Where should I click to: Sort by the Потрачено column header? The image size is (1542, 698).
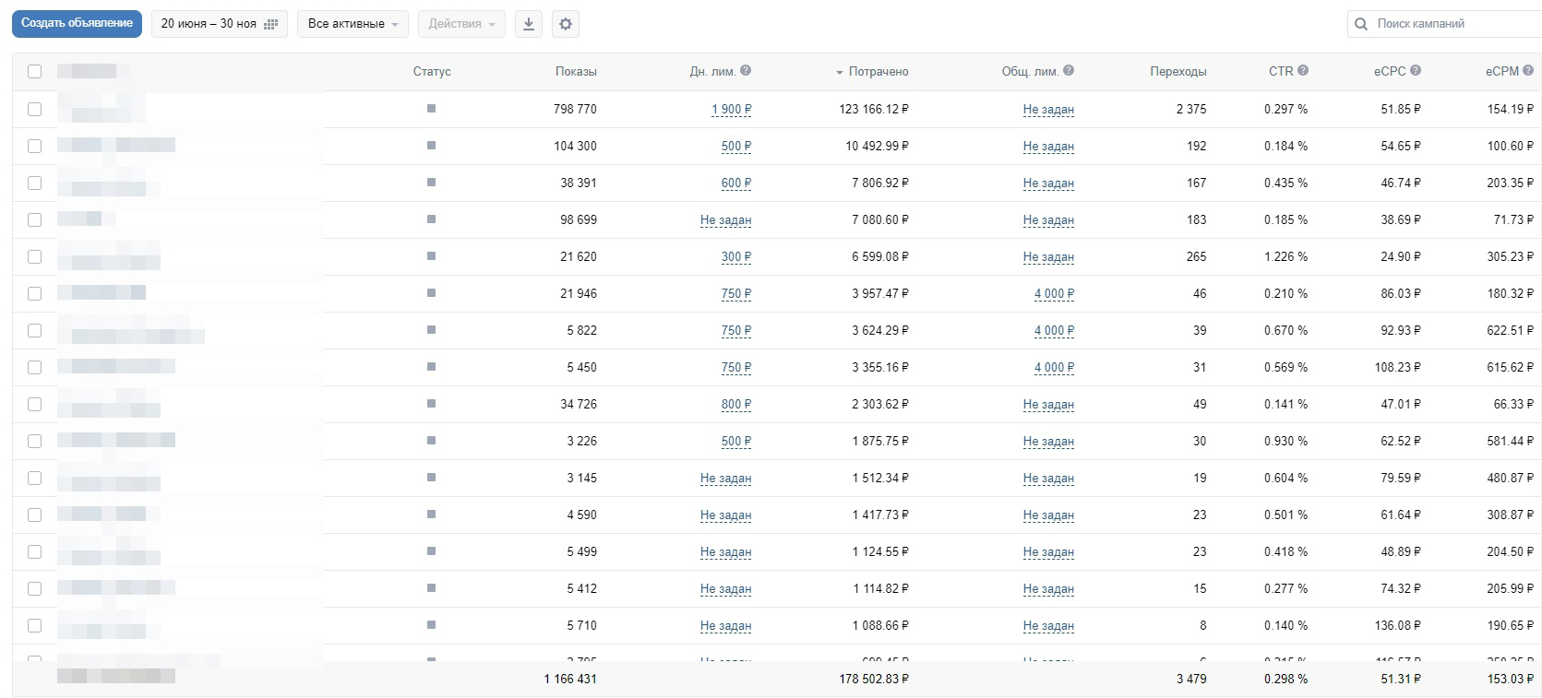[x=879, y=72]
